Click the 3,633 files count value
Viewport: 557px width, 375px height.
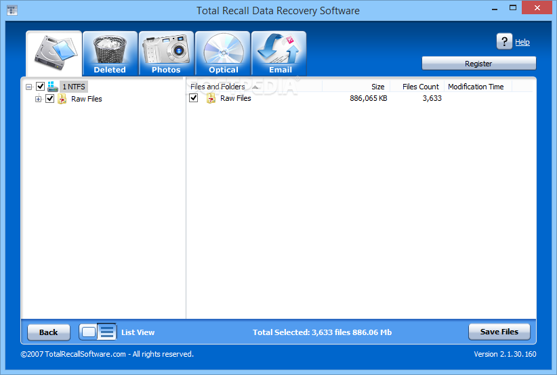[432, 98]
